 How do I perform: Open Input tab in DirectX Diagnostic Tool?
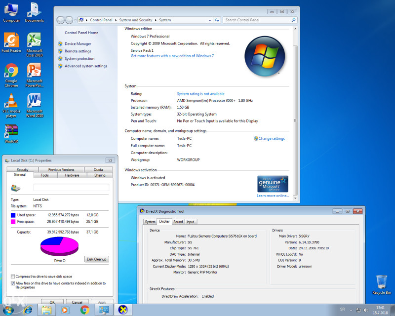(x=190, y=222)
